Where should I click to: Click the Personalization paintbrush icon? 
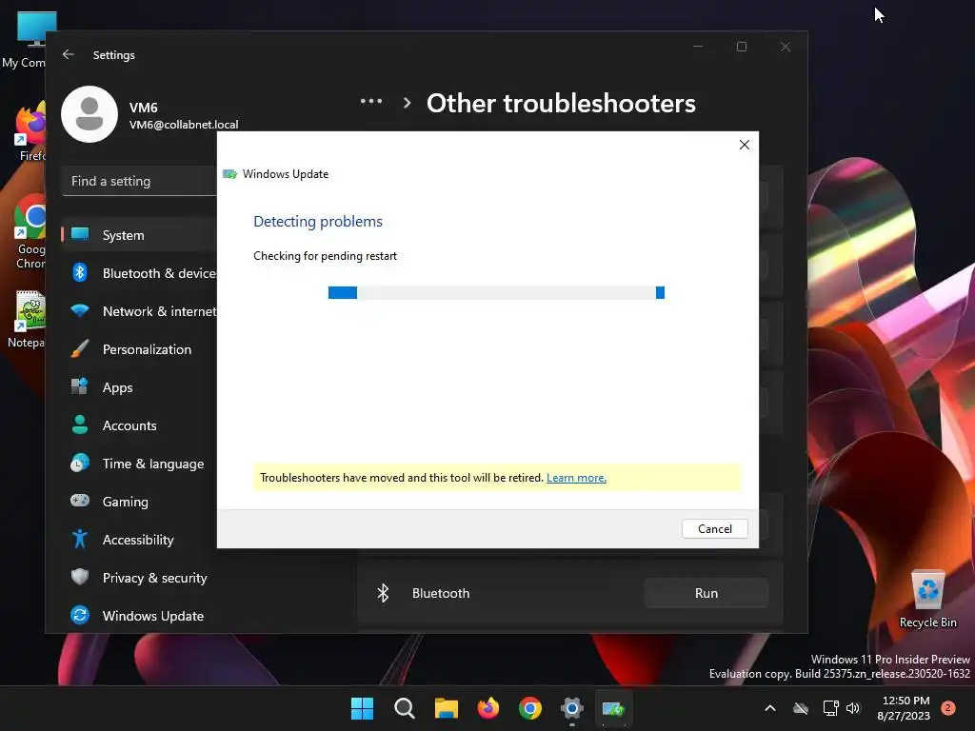80,348
